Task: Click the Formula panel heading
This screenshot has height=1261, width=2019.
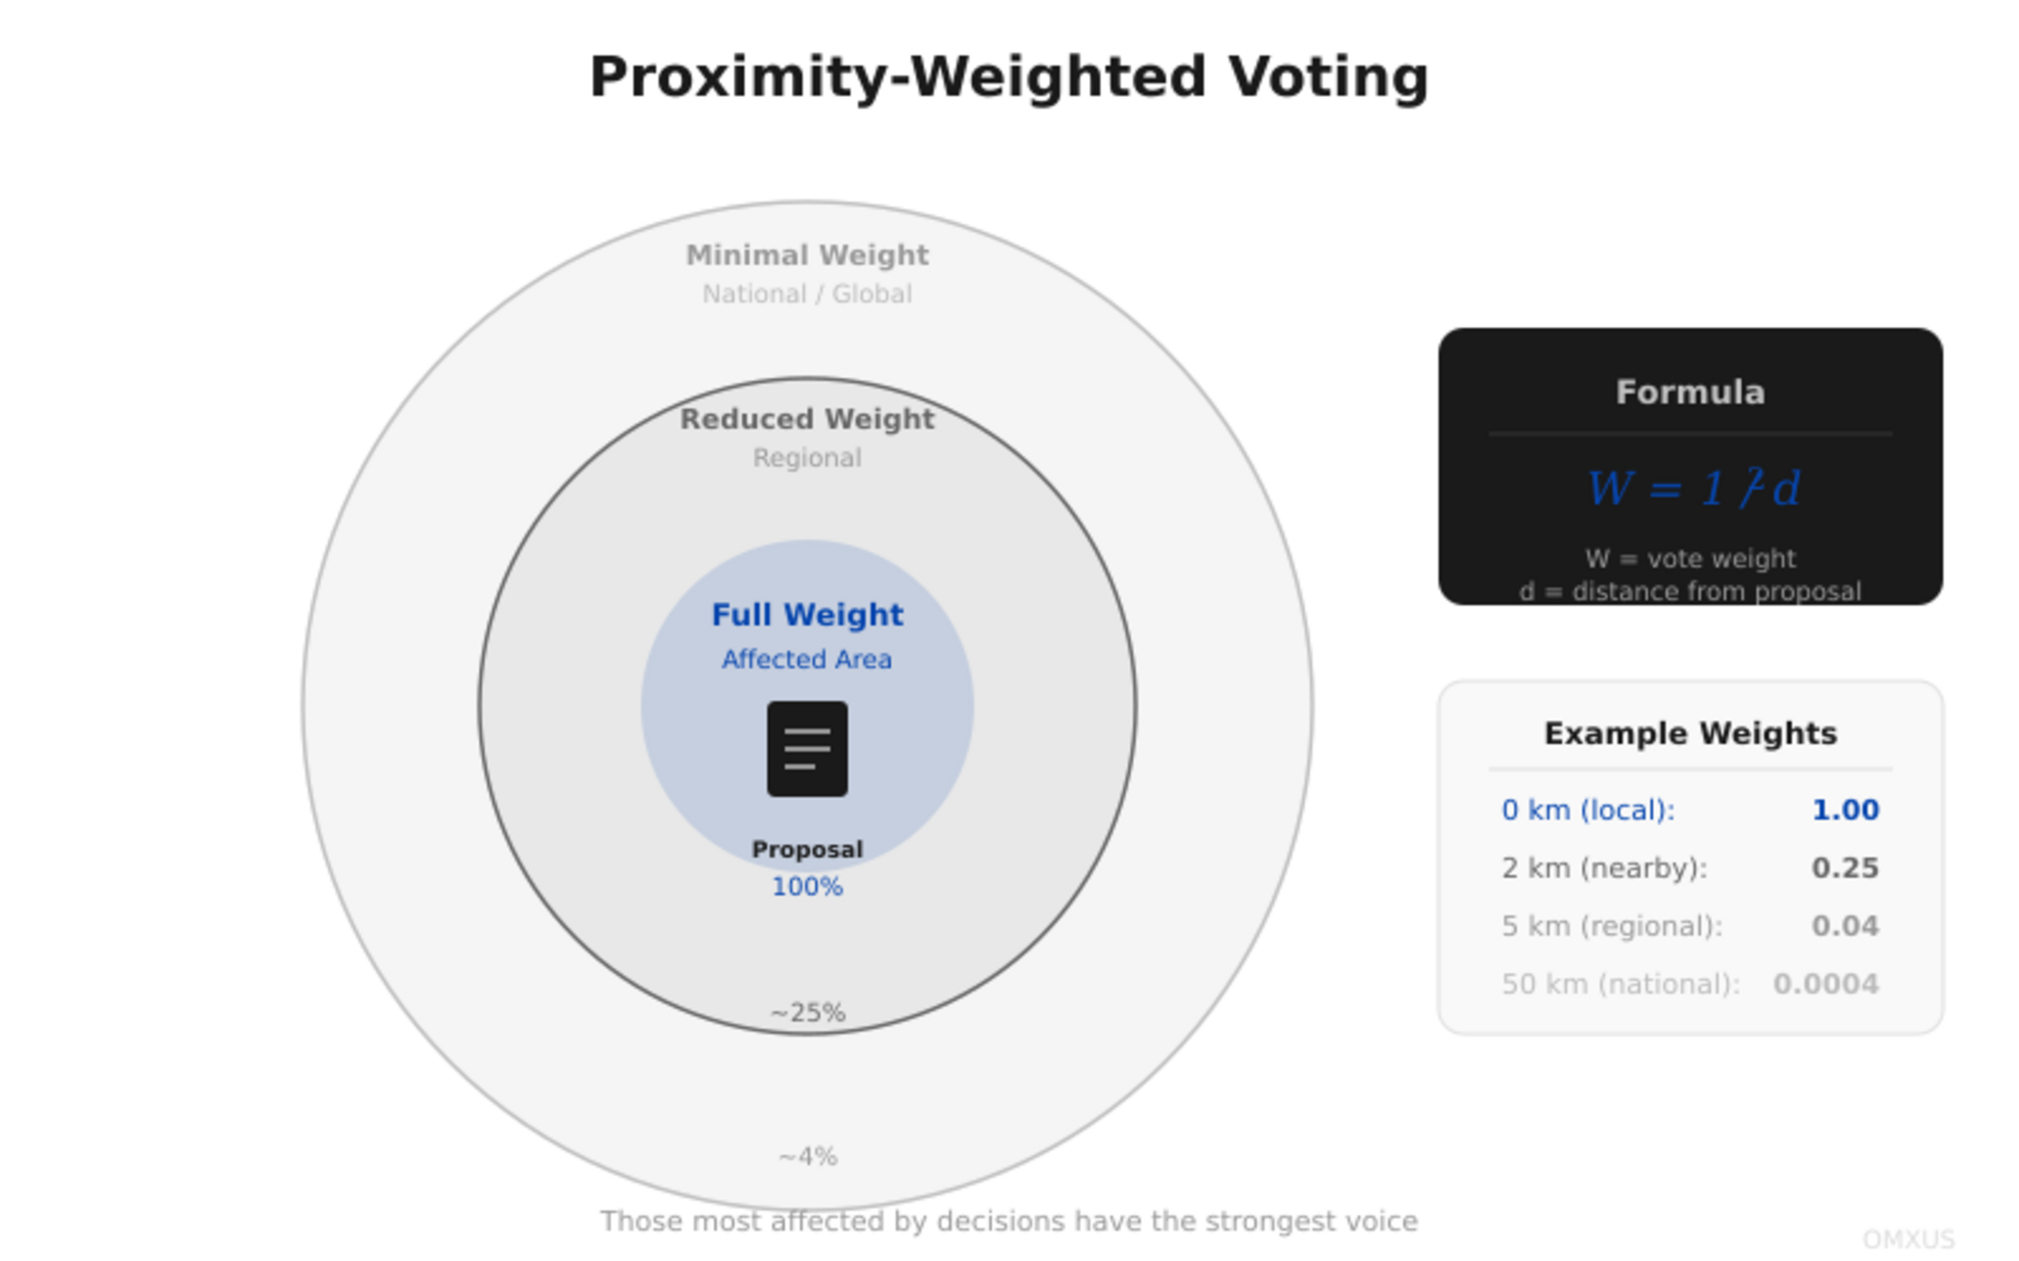Action: [x=1689, y=392]
